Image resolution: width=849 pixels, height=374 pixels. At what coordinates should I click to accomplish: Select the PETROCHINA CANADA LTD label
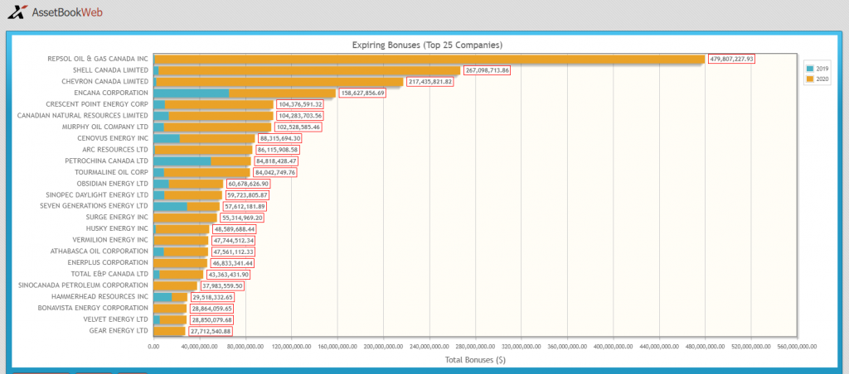point(106,161)
